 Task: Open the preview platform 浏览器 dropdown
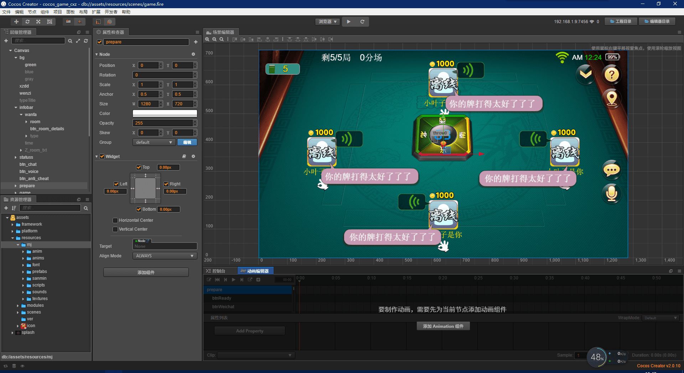pyautogui.click(x=328, y=22)
